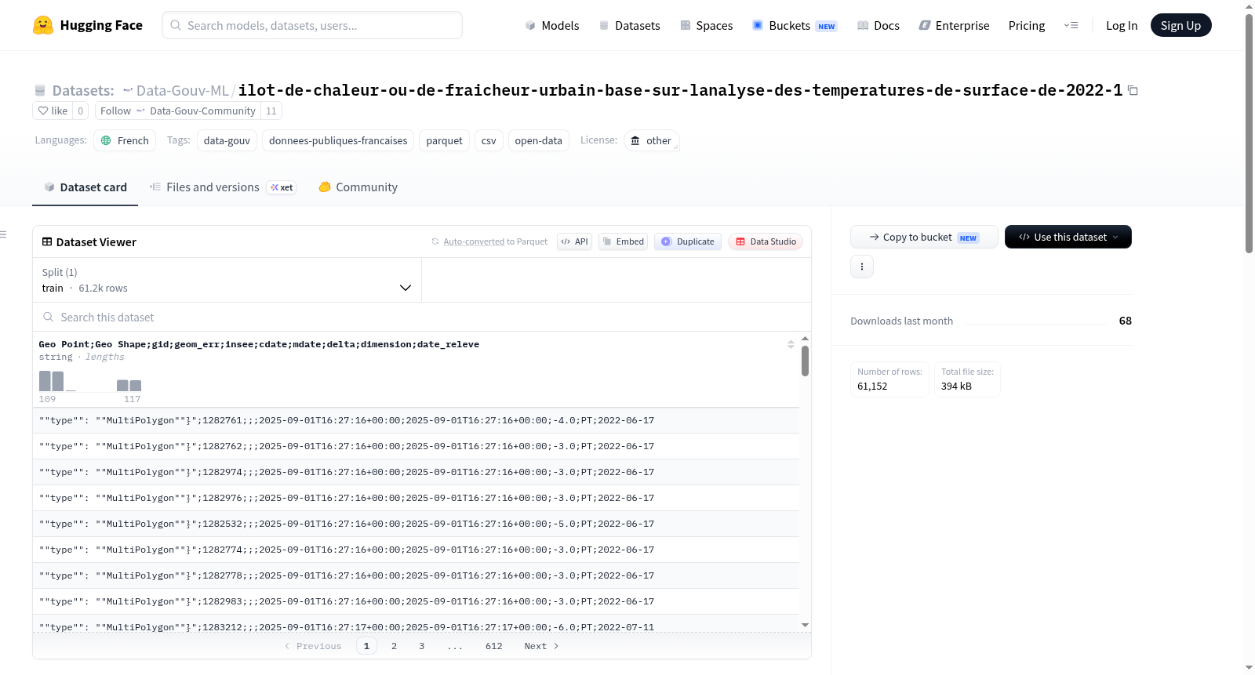Screen dimensions: 1255x675
Task: Click the Datasets breadcrumb label
Action: [x=83, y=91]
